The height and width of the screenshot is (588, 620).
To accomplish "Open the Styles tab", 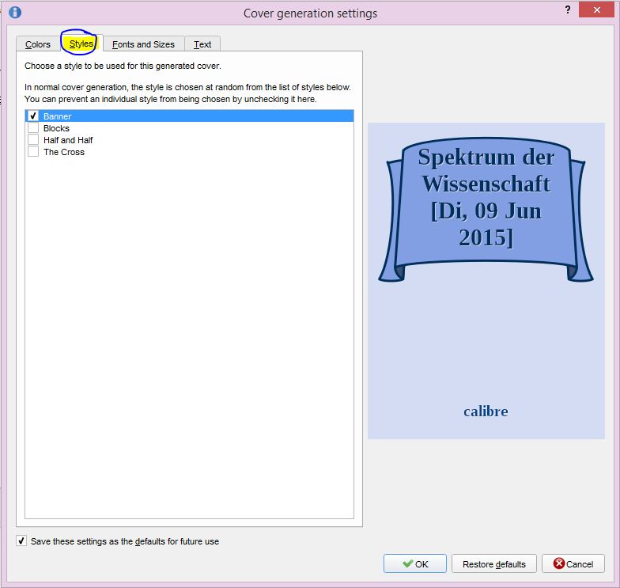I will click(x=81, y=43).
